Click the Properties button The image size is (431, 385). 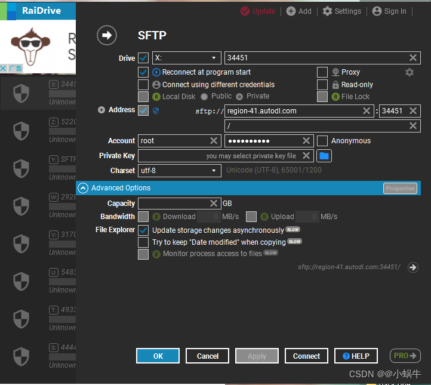tap(400, 188)
